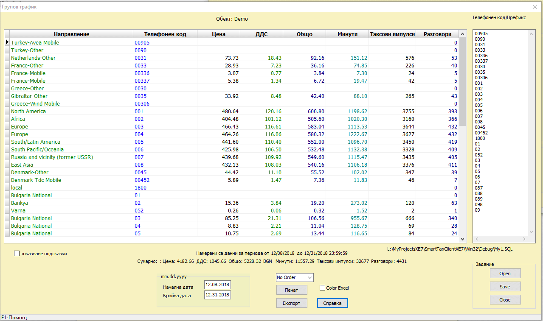
Task: Click the prefix list's scroll-left arrow
Action: coord(477,239)
